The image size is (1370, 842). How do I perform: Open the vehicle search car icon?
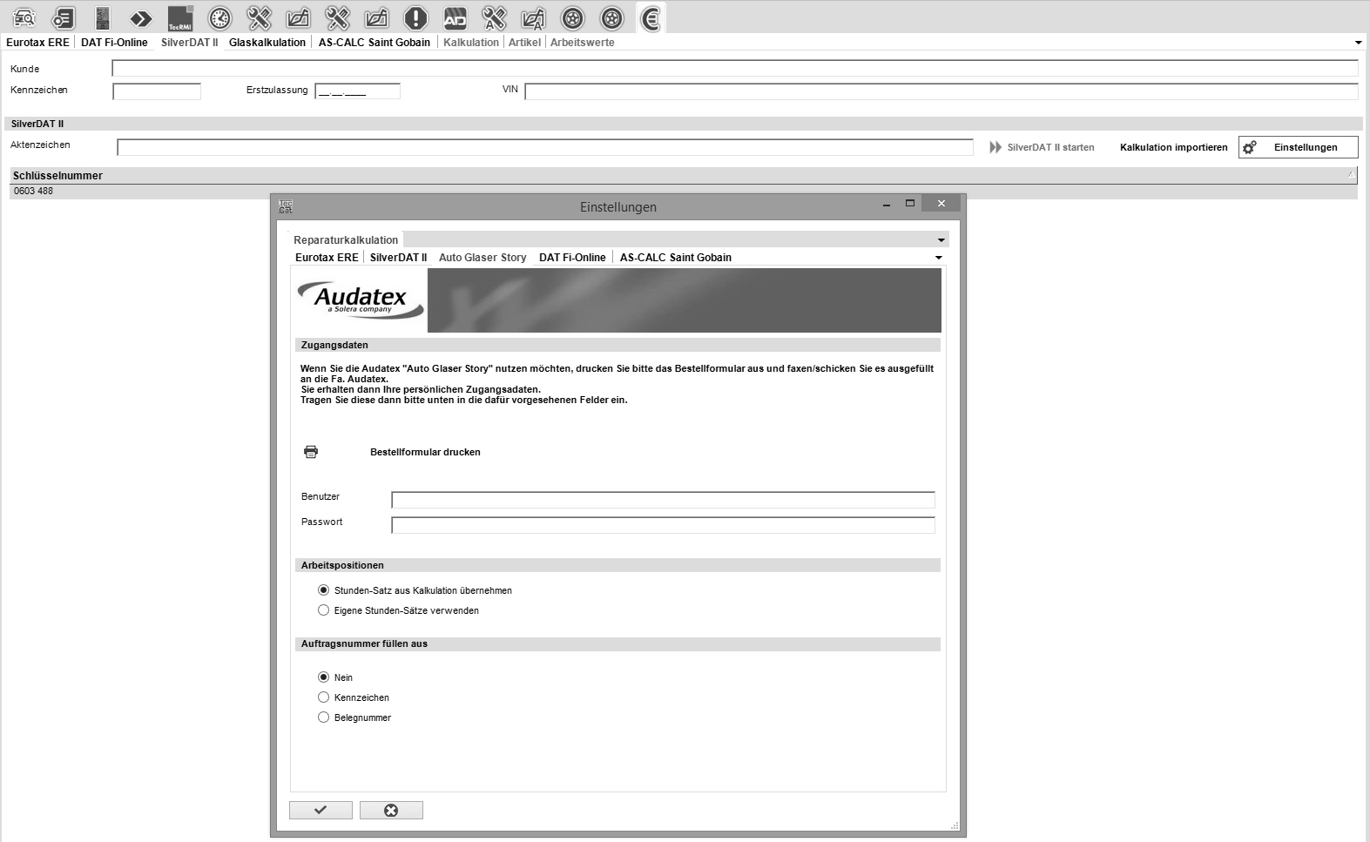pos(24,17)
